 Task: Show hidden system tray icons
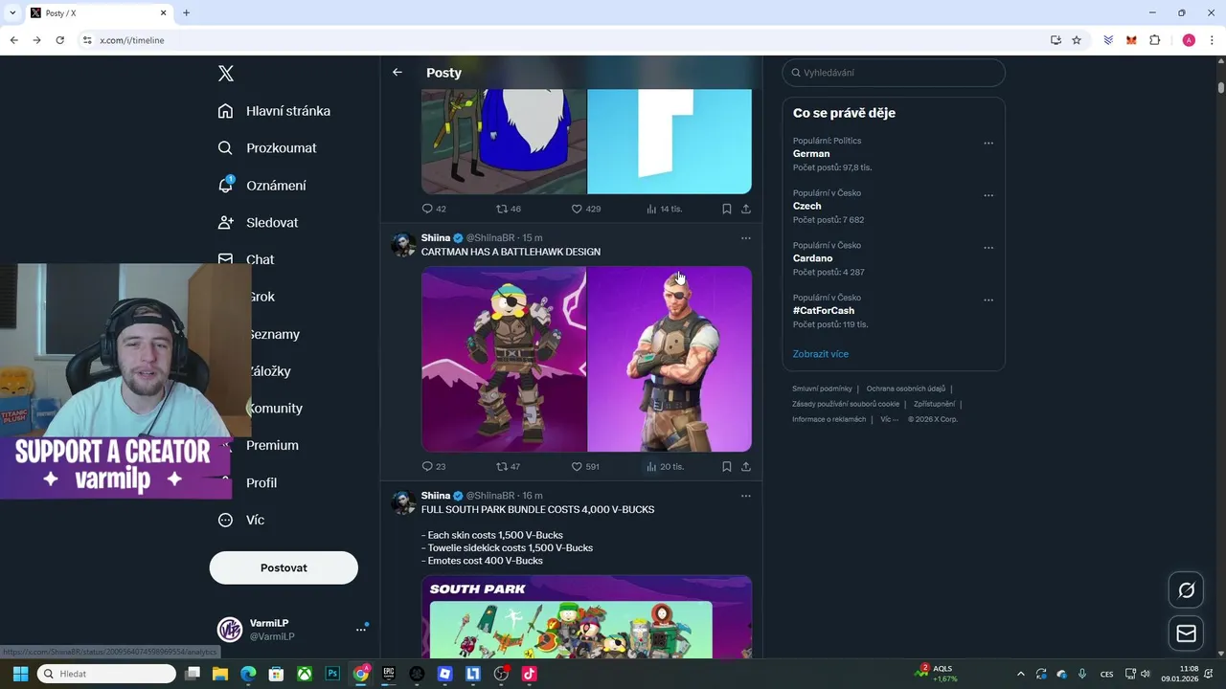1020,674
